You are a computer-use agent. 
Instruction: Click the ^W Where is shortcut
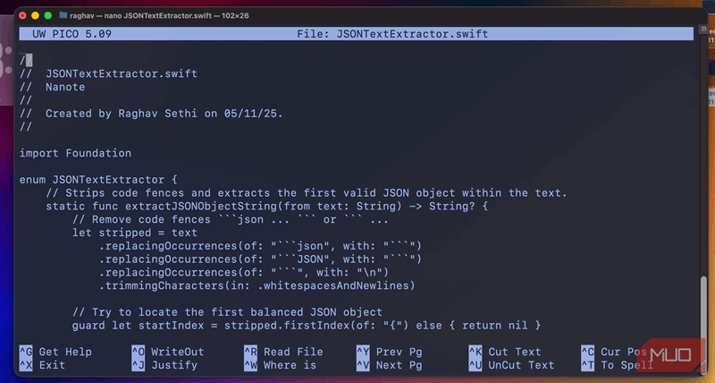pos(280,365)
